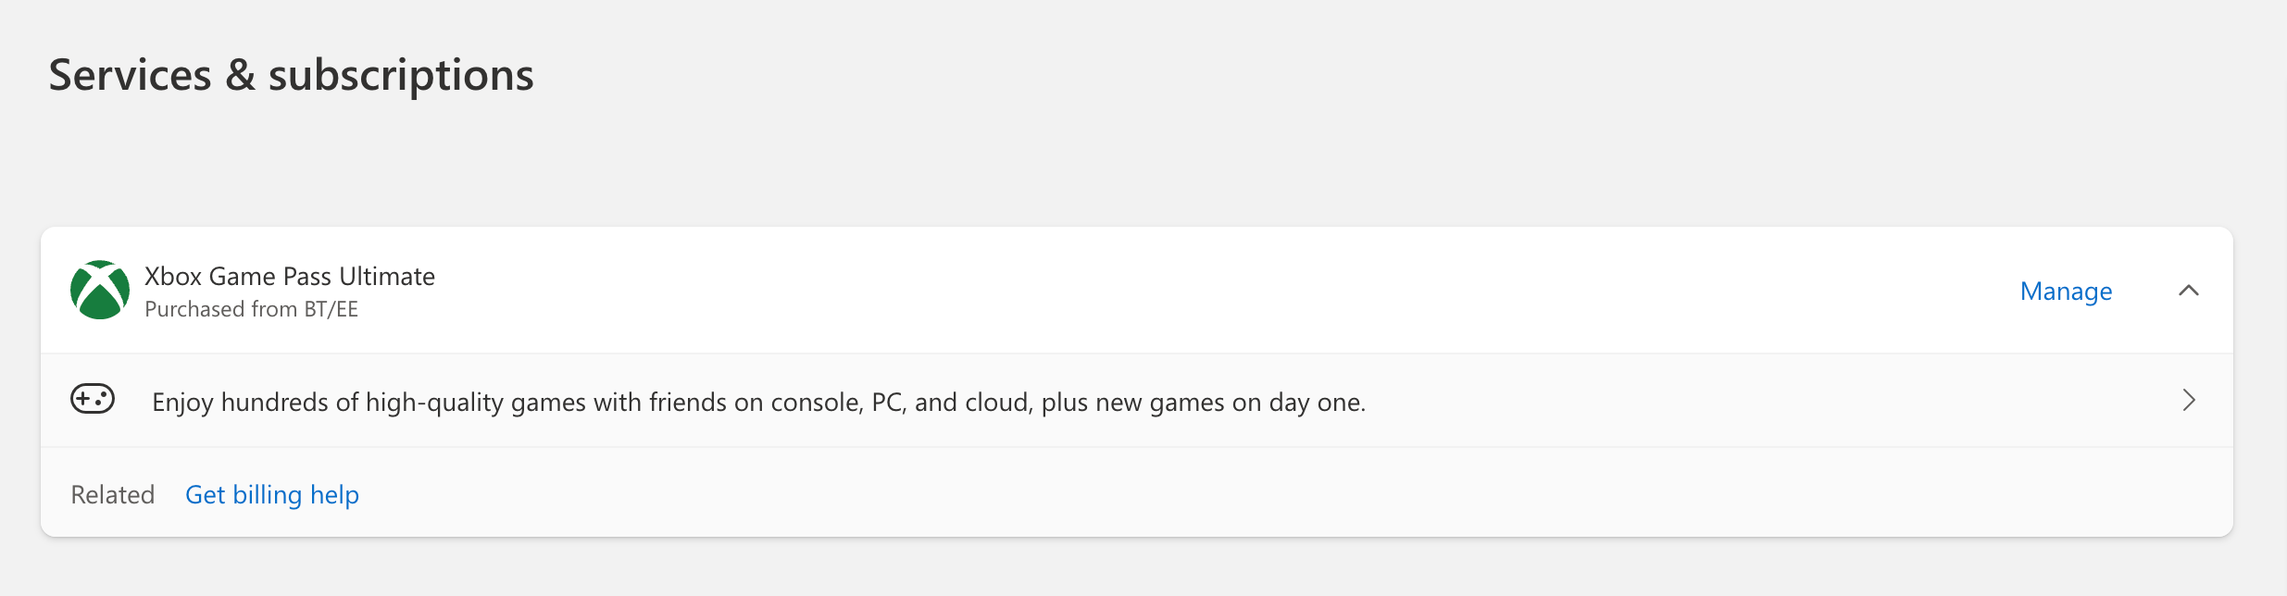2287x596 pixels.
Task: Click the Related label
Action: (x=113, y=494)
